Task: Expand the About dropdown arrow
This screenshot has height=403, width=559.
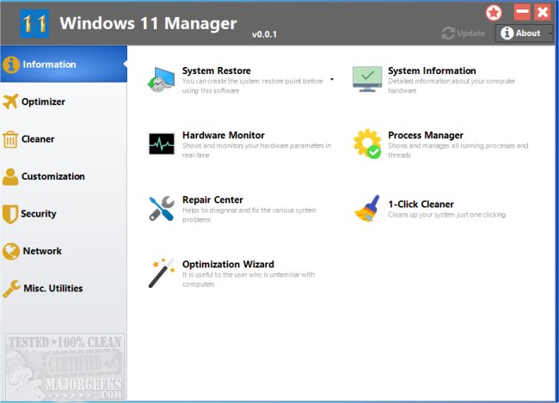Action: pos(550,34)
